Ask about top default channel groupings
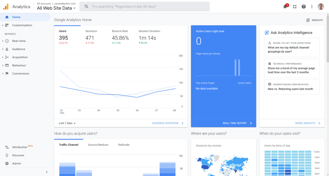The image size is (329, 176). (x=292, y=48)
